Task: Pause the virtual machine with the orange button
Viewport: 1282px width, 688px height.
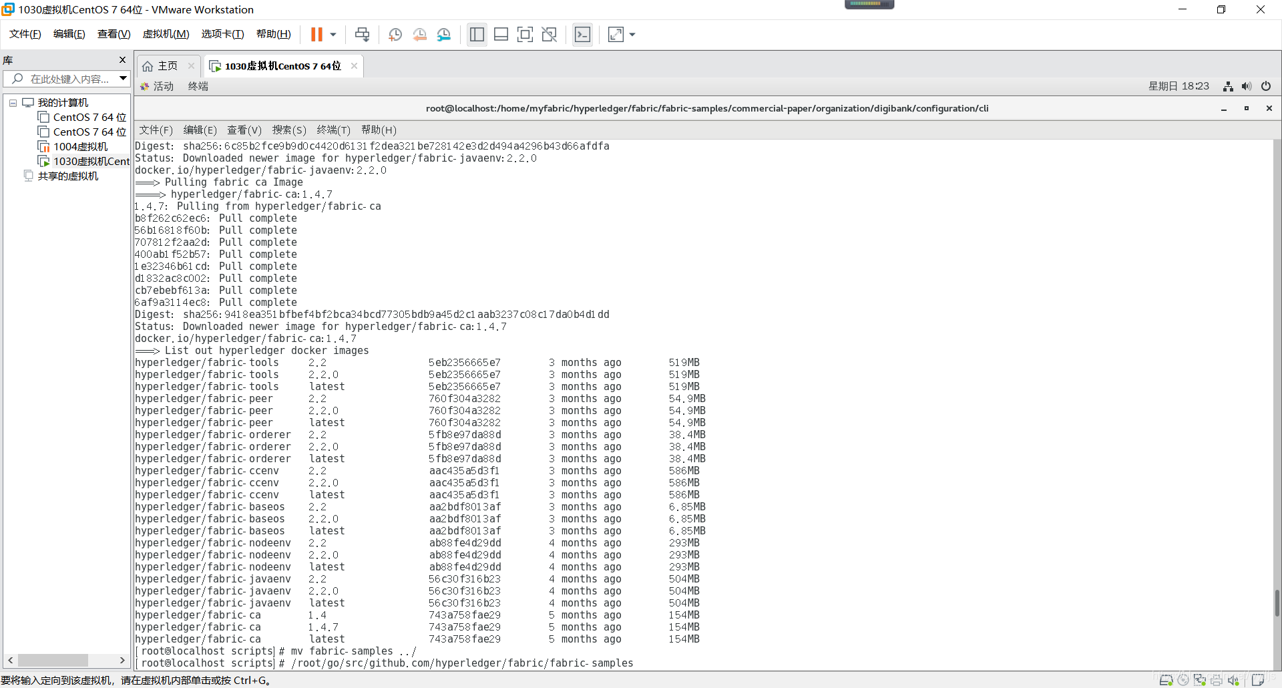Action: [x=316, y=35]
